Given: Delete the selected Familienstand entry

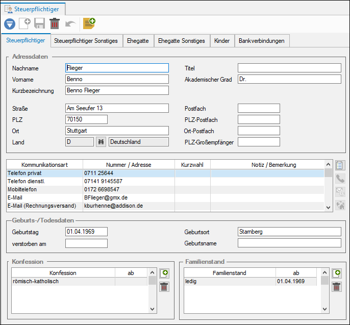Looking at the screenshot, I should [x=337, y=287].
